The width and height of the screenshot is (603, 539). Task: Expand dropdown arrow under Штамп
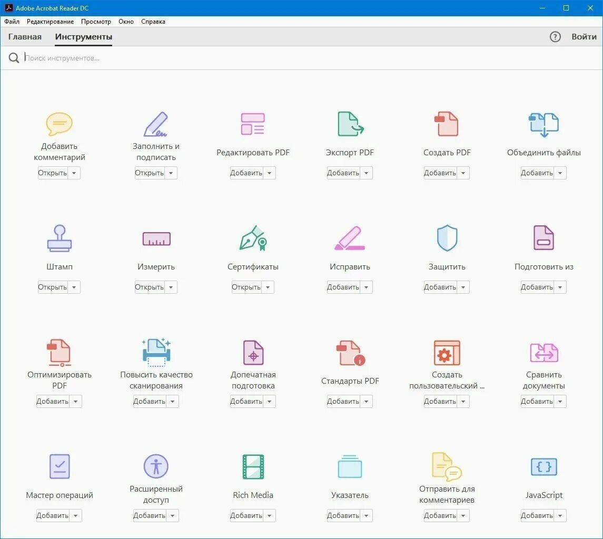coord(74,287)
